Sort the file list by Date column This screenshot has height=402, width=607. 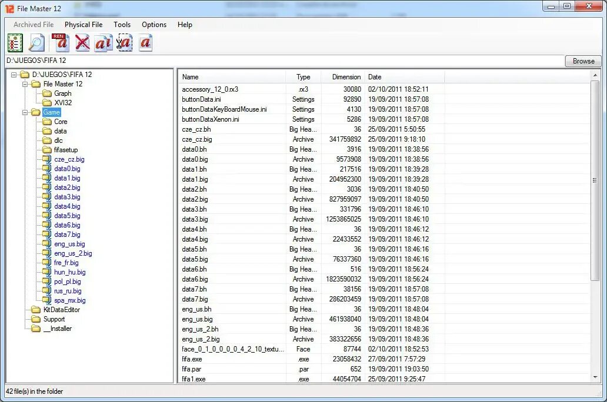405,77
